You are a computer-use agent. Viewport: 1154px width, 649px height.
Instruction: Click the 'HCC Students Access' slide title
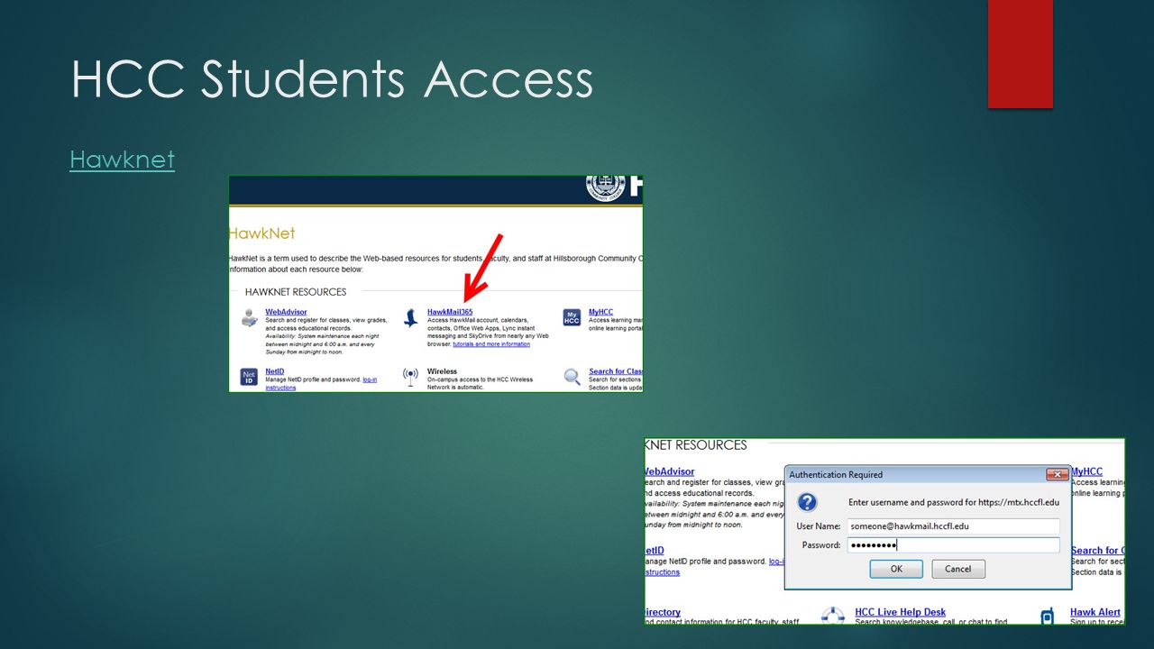click(x=332, y=79)
